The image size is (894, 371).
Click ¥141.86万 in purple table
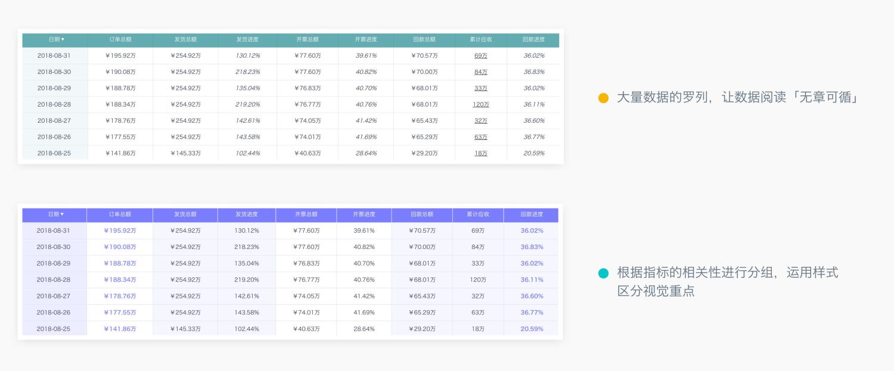(120, 329)
